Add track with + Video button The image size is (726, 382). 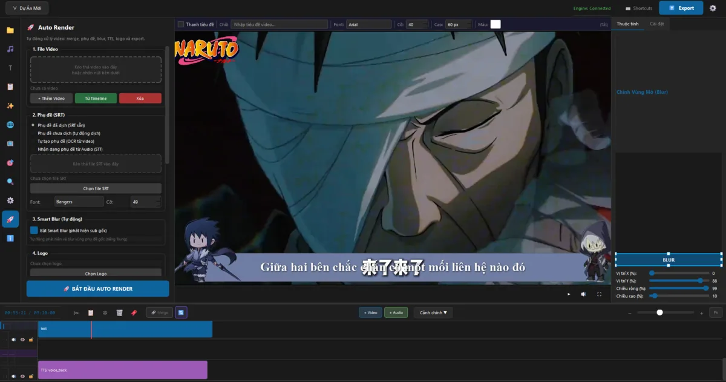tap(370, 312)
